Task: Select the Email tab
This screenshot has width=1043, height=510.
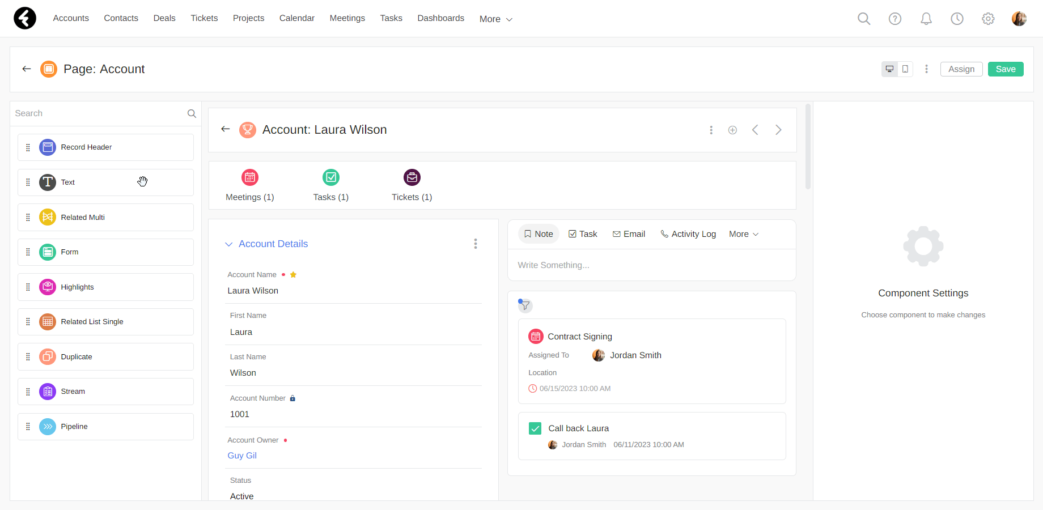Action: (629, 234)
